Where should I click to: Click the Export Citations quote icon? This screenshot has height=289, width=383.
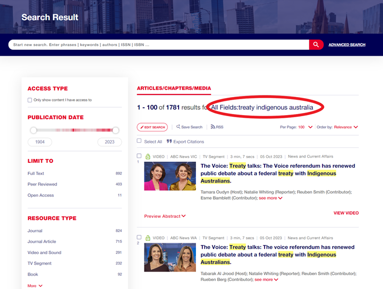pos(169,142)
